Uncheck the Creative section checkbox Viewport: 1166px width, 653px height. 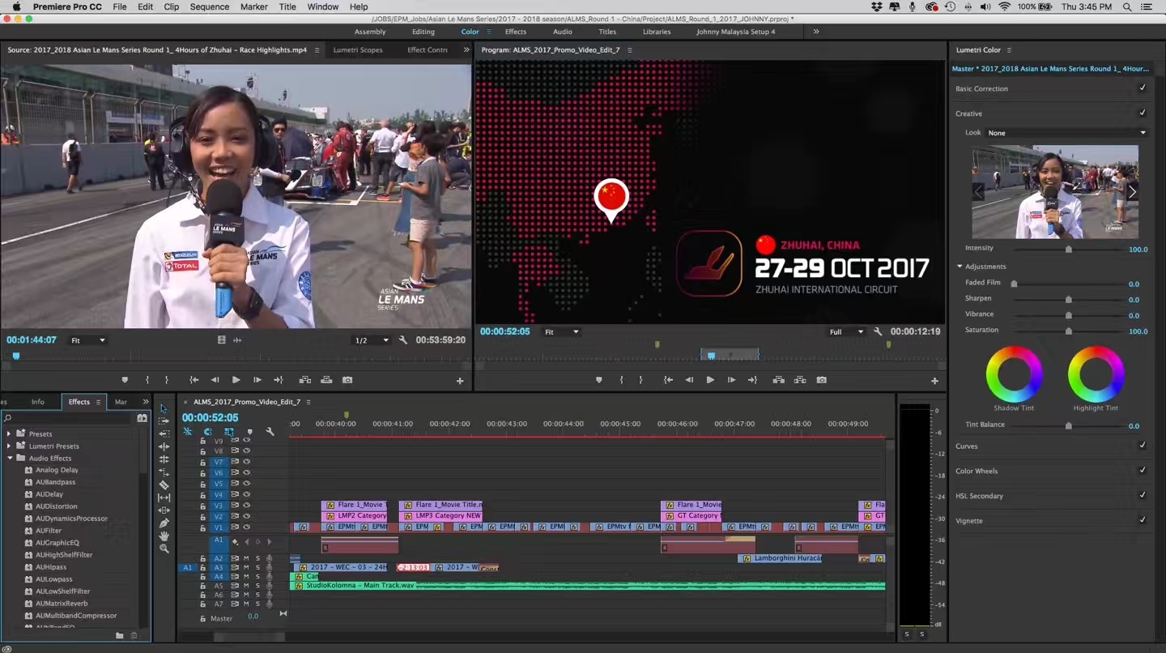1143,113
